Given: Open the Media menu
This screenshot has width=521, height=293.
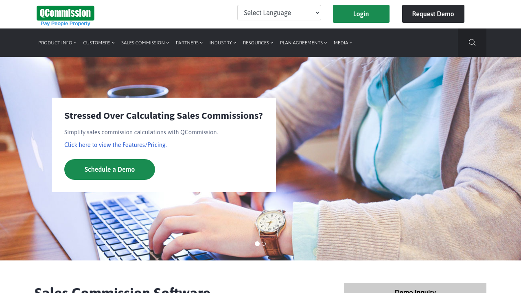Looking at the screenshot, I should tap(343, 43).
